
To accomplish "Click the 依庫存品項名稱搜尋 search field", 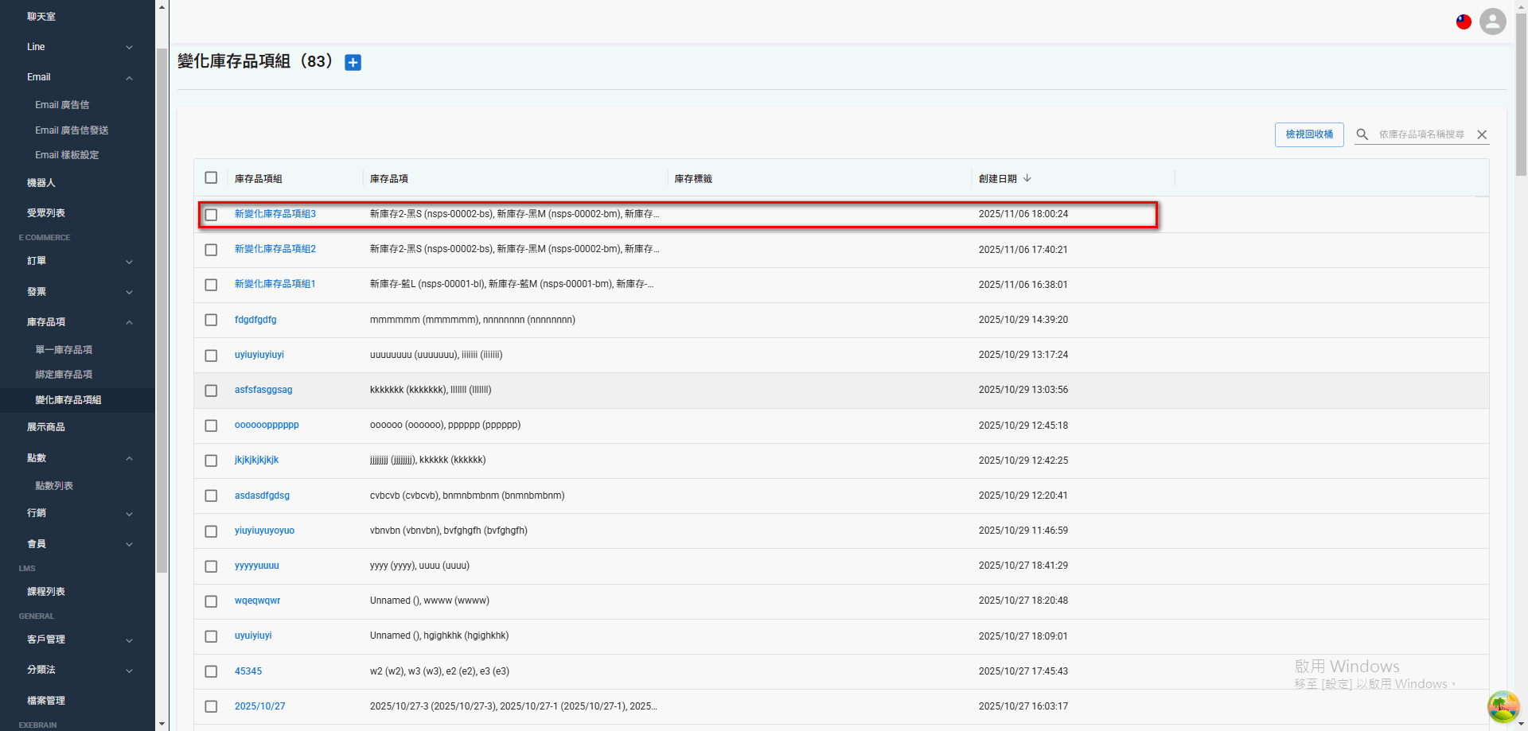I will [1423, 134].
